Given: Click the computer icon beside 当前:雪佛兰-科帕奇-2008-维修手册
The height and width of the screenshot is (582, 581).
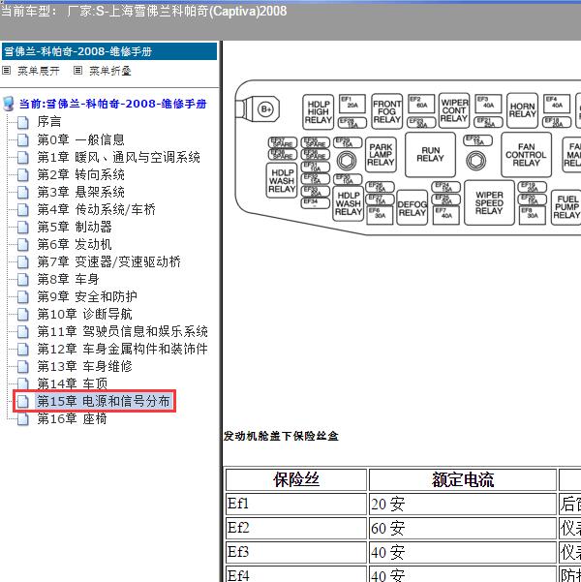Looking at the screenshot, I should pyautogui.click(x=8, y=104).
